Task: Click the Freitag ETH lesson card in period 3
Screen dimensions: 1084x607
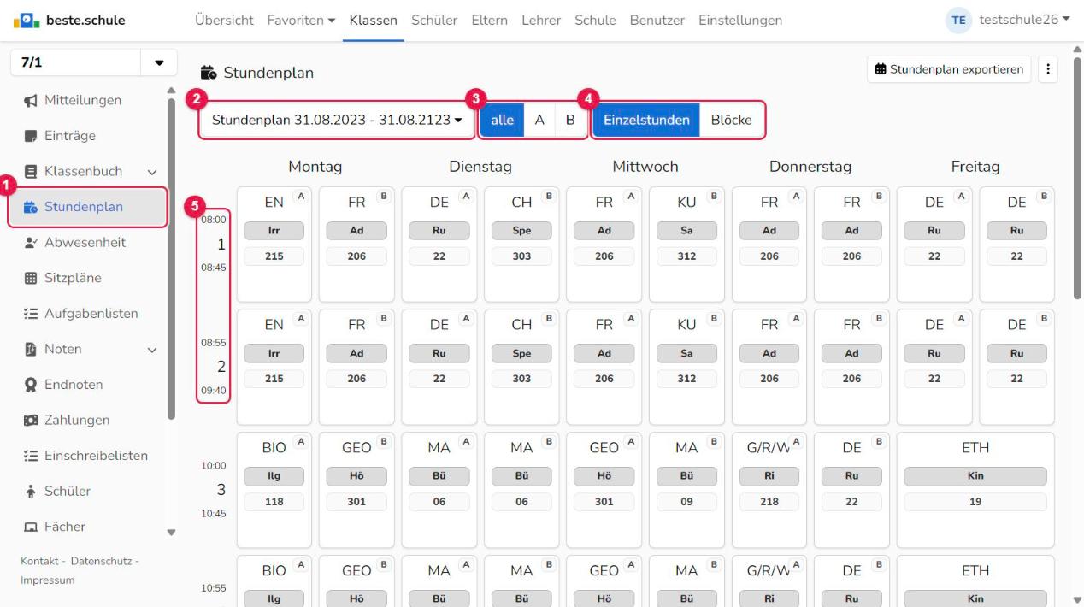Action: point(975,490)
